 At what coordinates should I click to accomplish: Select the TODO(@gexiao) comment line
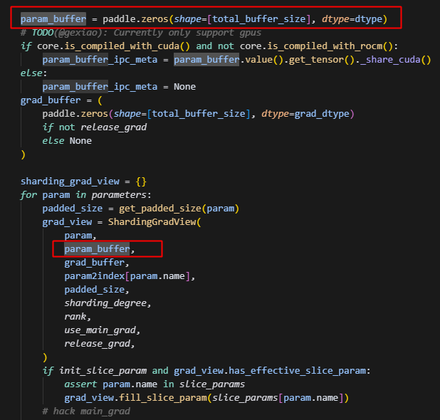coord(140,33)
